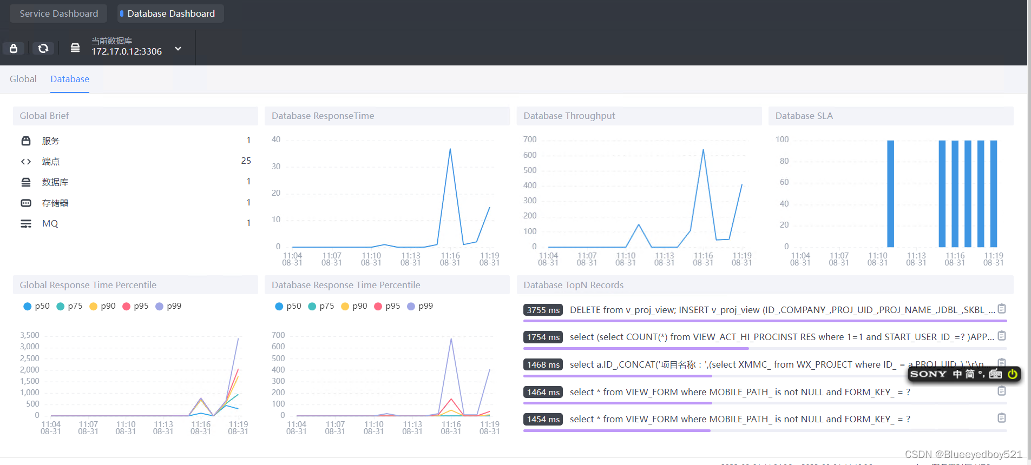Click the 1468 ms duration badge
Viewport: 1031px width, 465px height.
pyautogui.click(x=543, y=364)
